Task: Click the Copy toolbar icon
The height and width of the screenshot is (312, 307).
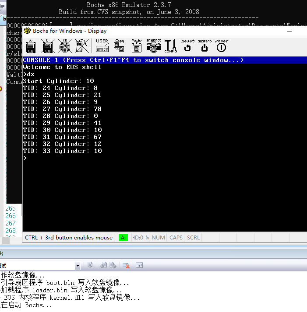Action: [119, 46]
